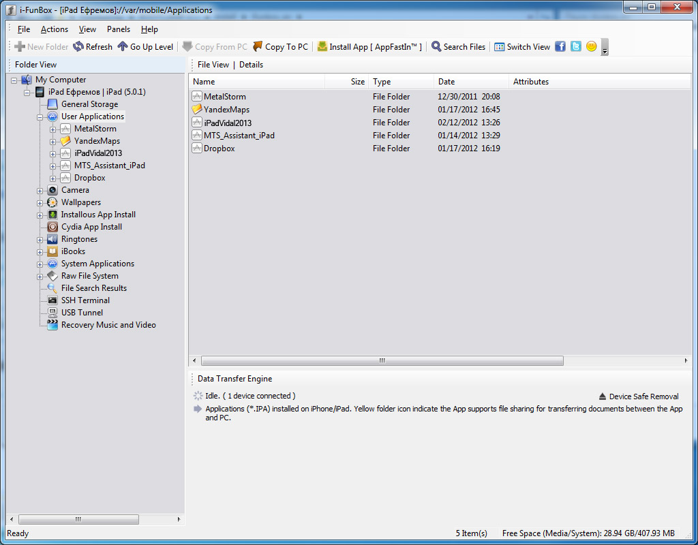Viewport: 698px width, 545px height.
Task: Collapse the My Computer tree node
Action: pyautogui.click(x=14, y=80)
